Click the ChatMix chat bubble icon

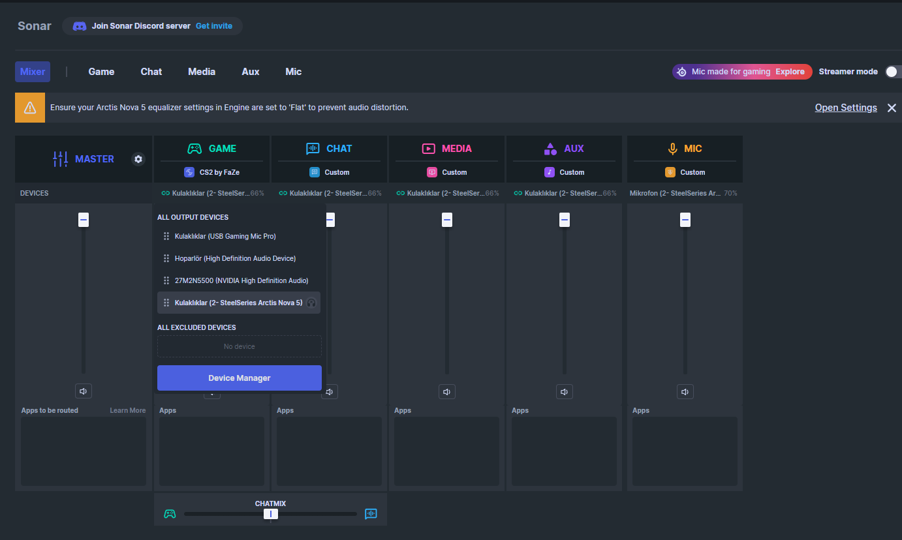[371, 514]
